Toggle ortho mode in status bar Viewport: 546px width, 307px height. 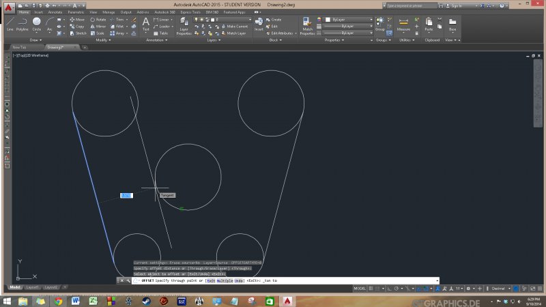390,289
